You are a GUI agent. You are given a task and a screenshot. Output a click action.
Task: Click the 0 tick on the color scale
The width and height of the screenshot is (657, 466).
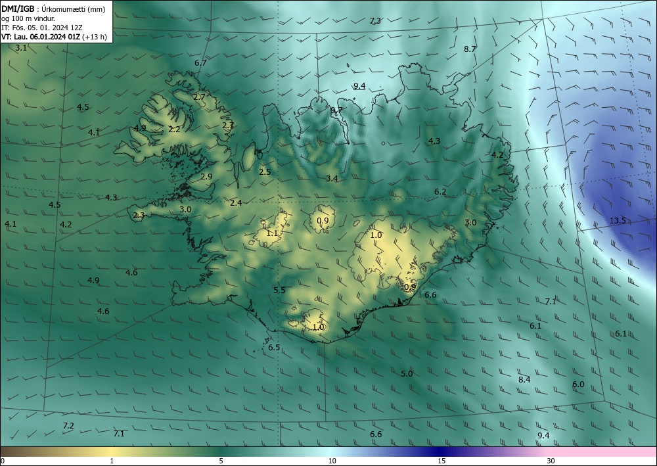3,461
